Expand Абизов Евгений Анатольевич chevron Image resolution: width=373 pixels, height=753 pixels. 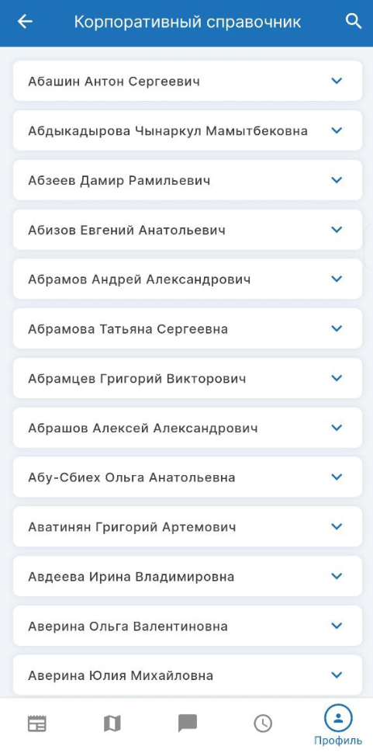[x=337, y=230]
